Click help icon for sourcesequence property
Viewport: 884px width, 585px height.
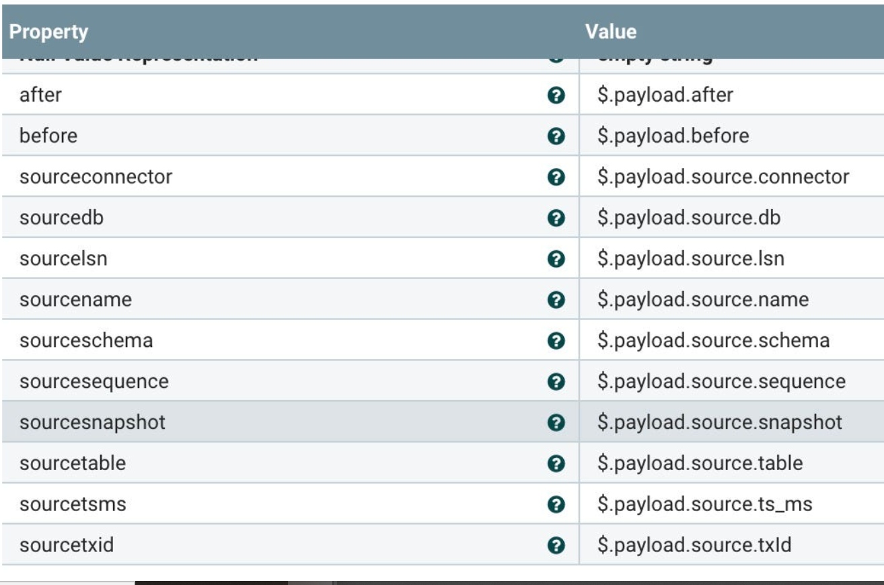click(x=556, y=382)
